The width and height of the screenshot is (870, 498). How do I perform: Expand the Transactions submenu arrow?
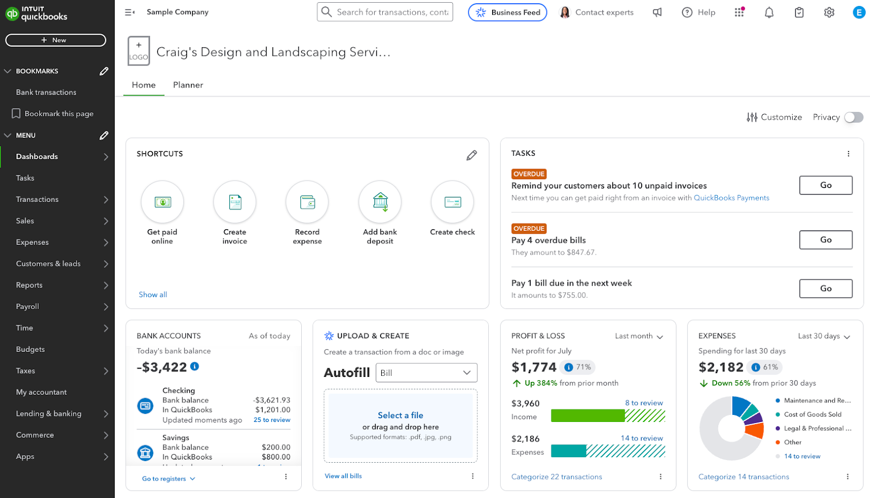[106, 200]
